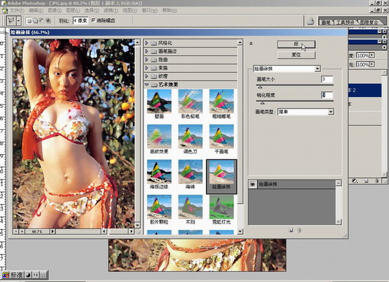Image resolution: width=389 pixels, height=282 pixels.
Task: Collapse the 艺术效果 filter folder
Action: 146,84
